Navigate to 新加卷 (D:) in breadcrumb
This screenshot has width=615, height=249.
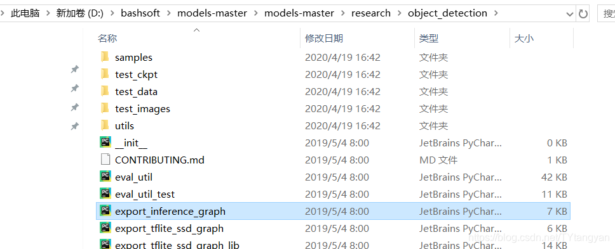tap(80, 13)
